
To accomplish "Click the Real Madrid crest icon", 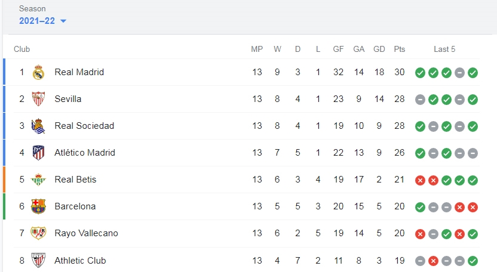I will tap(38, 72).
